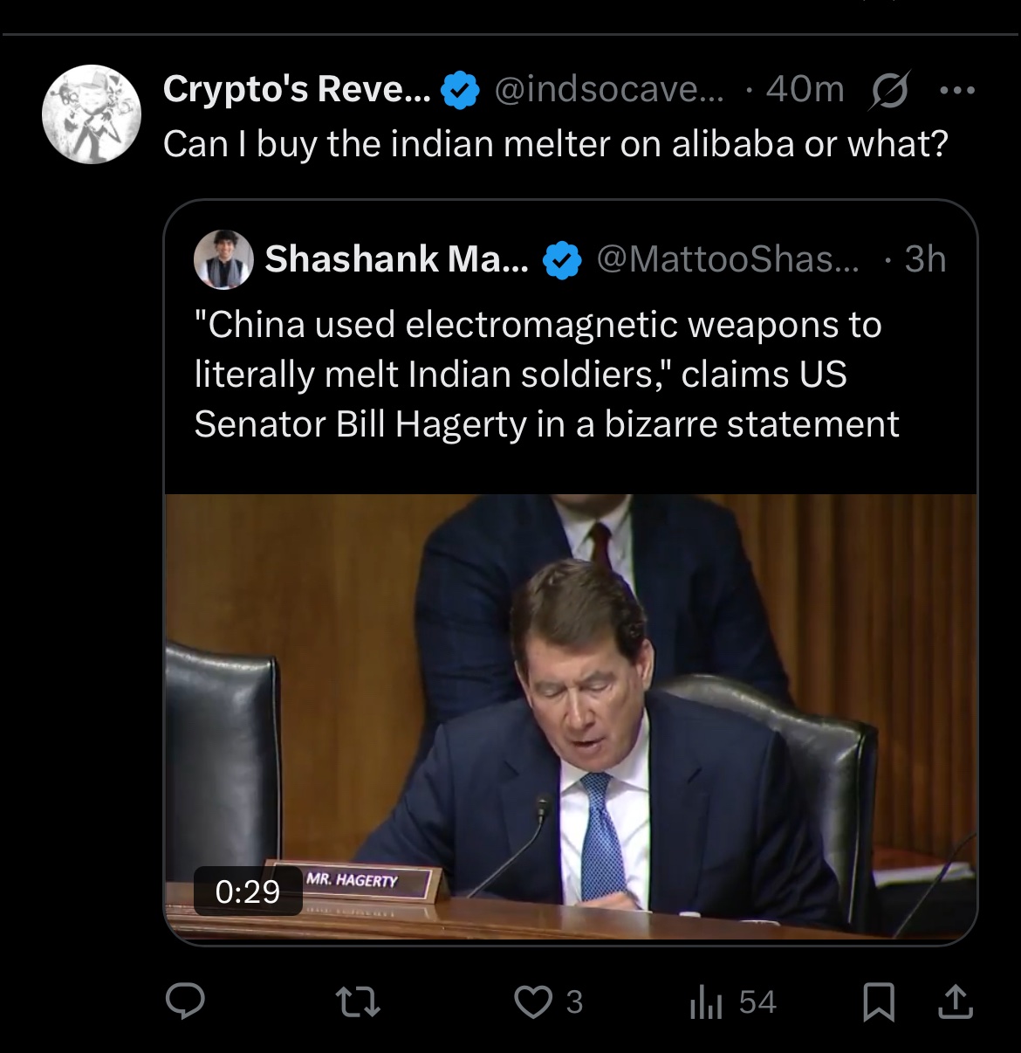The width and height of the screenshot is (1021, 1053).
Task: Like the post with the heart icon
Action: click(x=532, y=1001)
